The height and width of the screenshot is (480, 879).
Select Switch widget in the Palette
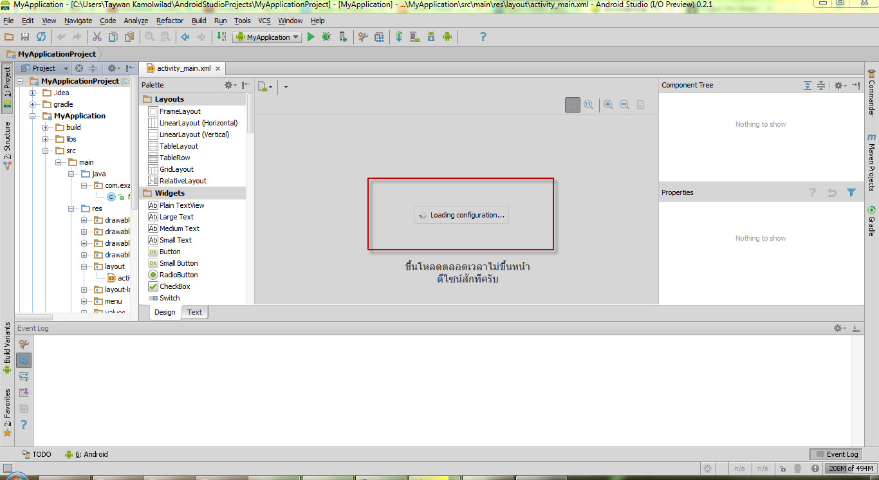click(164, 298)
